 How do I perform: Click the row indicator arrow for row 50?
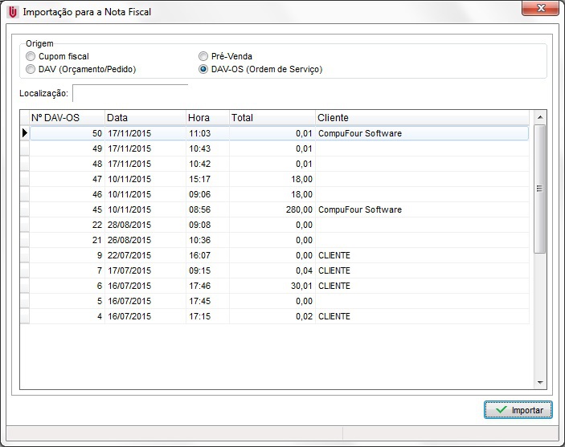pyautogui.click(x=25, y=133)
